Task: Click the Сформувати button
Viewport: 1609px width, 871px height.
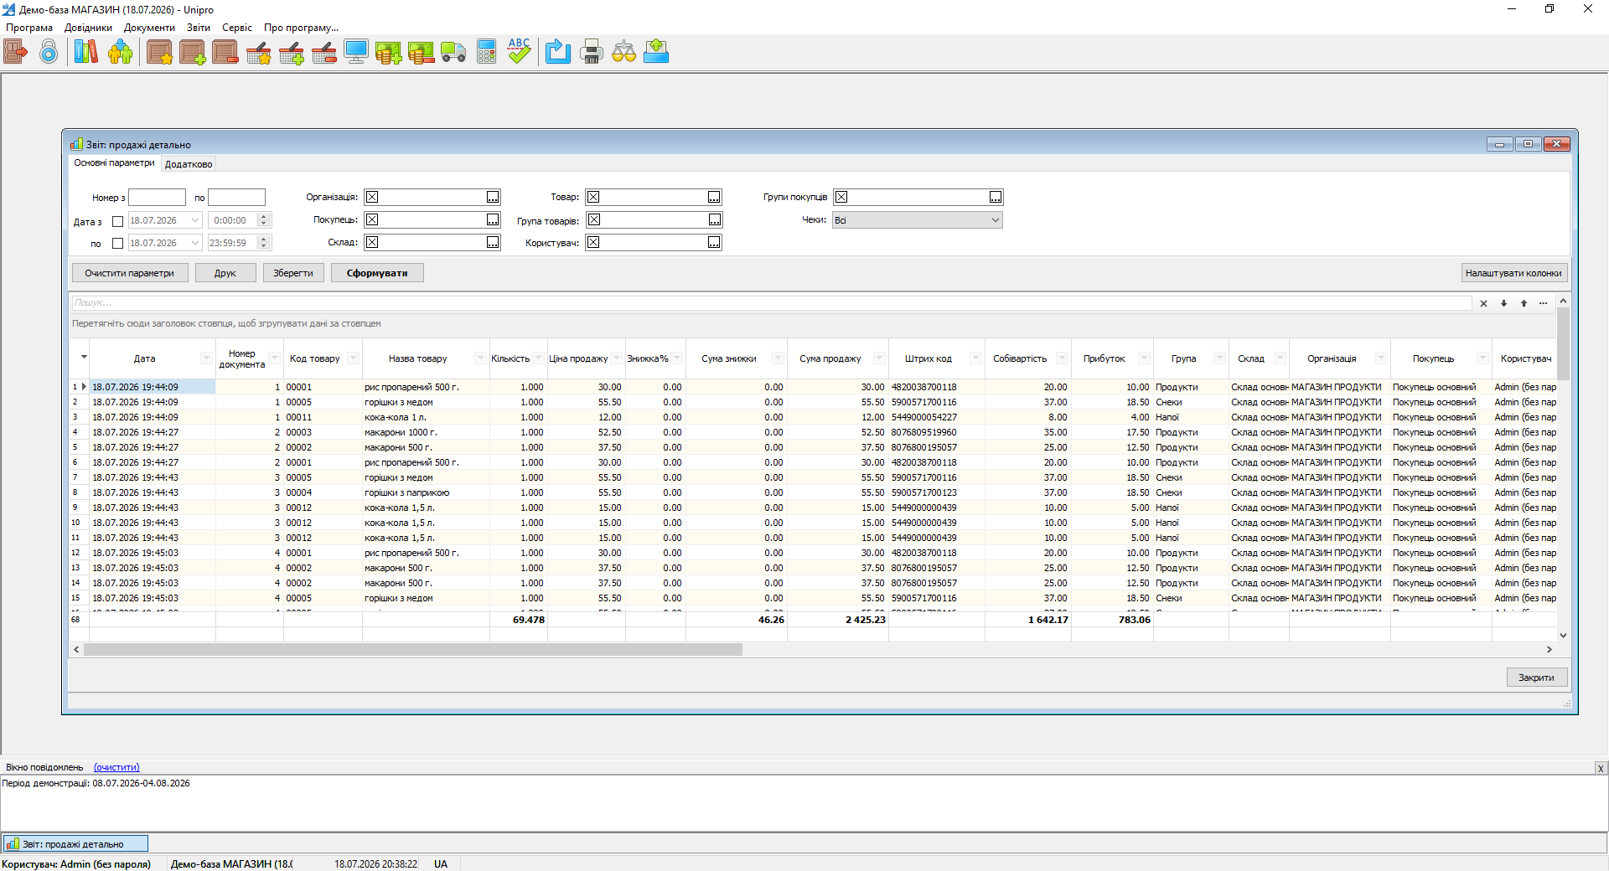Action: (x=377, y=273)
